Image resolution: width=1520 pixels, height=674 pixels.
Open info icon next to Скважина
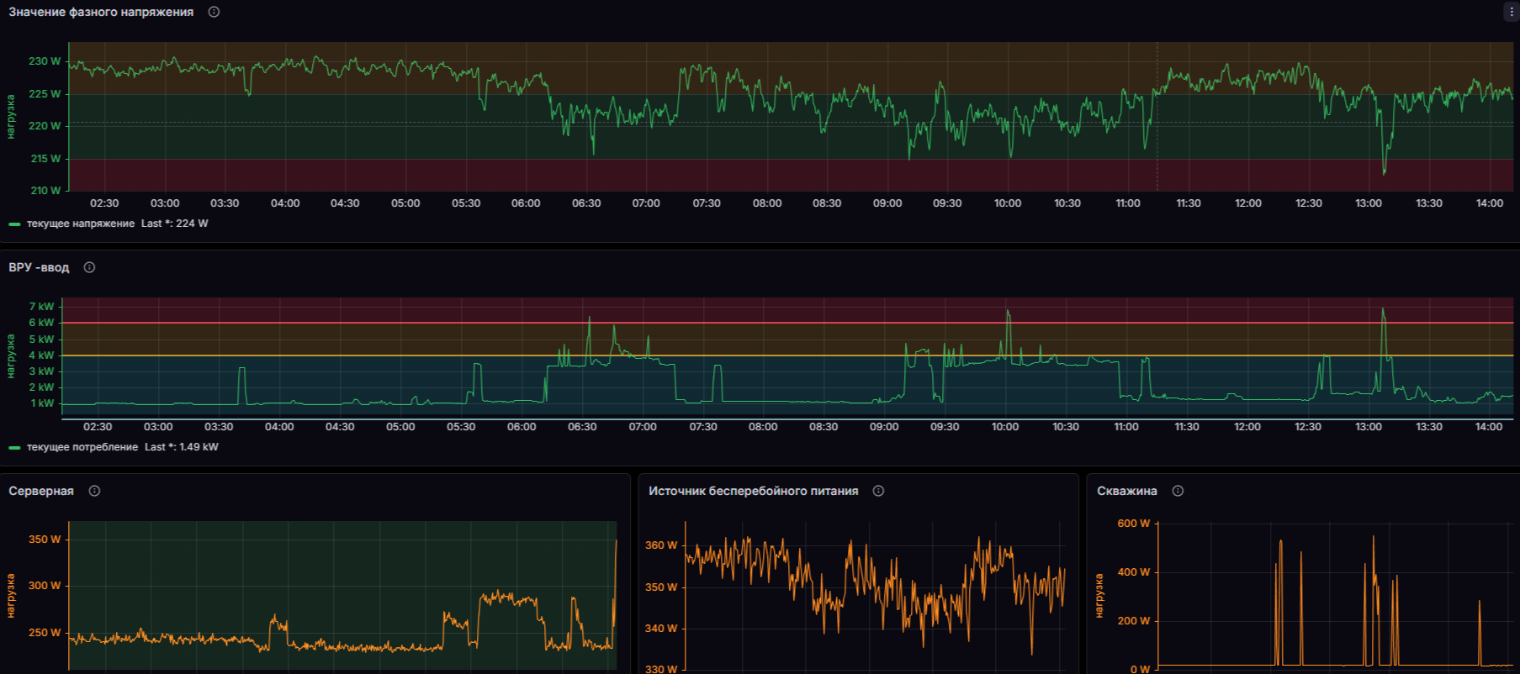tap(1178, 491)
